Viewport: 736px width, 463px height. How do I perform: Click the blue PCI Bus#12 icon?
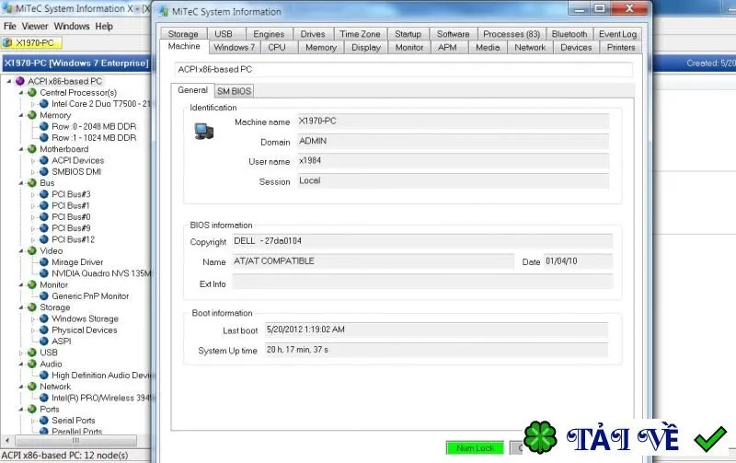43,239
